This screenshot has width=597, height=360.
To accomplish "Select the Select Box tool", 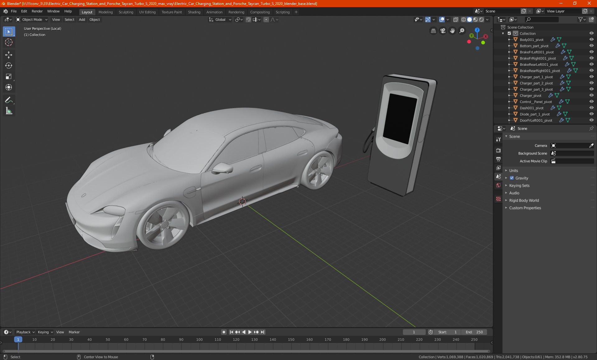I will (9, 32).
